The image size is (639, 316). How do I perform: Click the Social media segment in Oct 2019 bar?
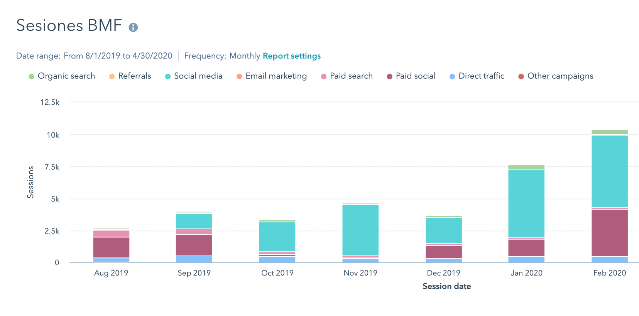pos(277,237)
